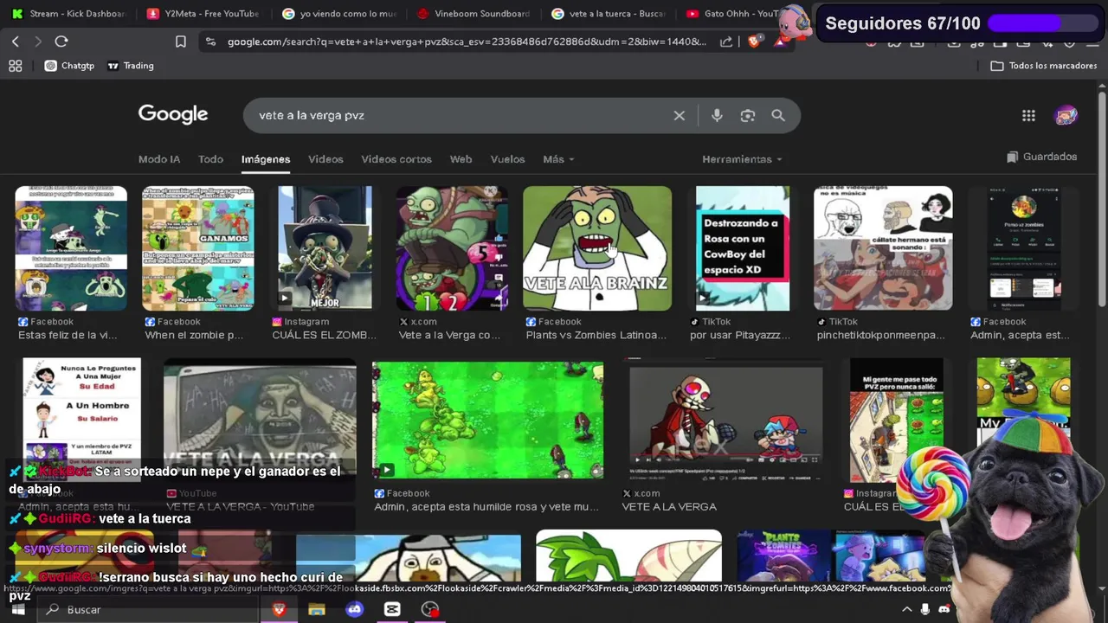Open the Chatgtp bookmark
Screen dimensions: 1108x623
tap(69, 66)
